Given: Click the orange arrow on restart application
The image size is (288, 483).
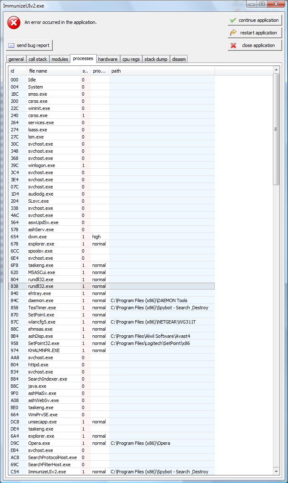Looking at the screenshot, I should [x=233, y=33].
